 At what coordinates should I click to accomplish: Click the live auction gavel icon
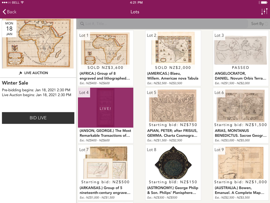(x=21, y=73)
